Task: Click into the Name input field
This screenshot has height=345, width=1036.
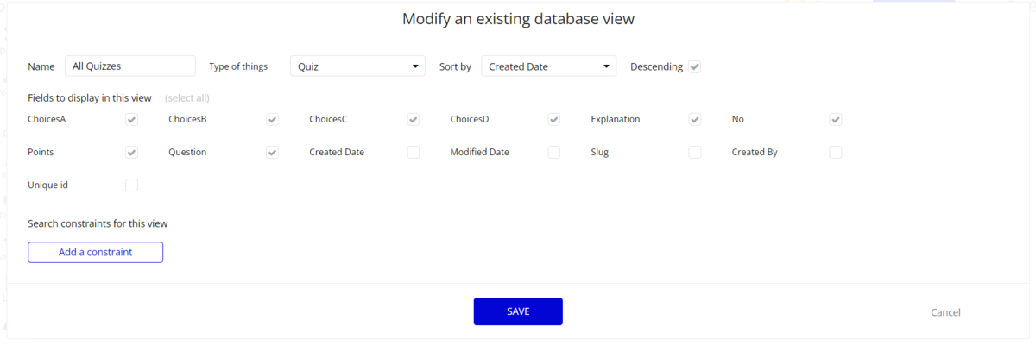Action: point(130,66)
